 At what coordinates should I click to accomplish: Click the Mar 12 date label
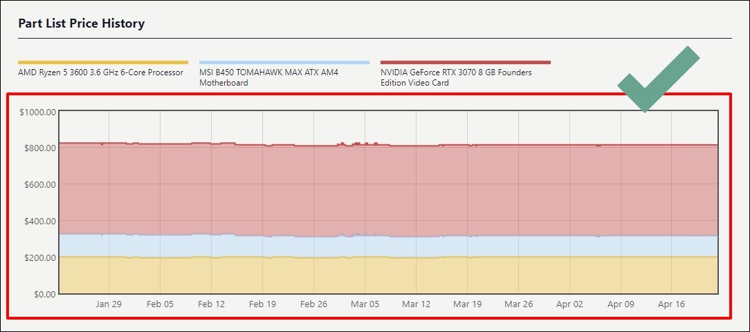tap(416, 304)
